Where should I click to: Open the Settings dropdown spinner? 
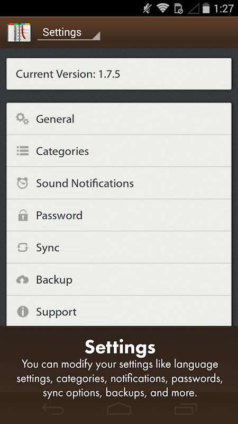(x=69, y=33)
